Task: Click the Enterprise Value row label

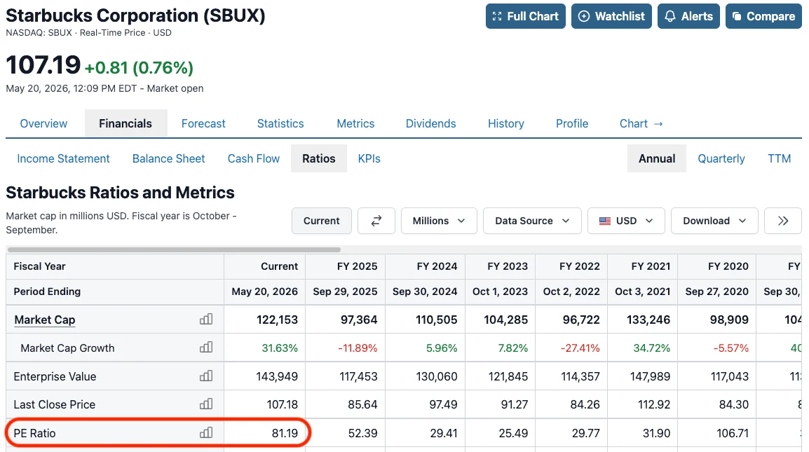Action: tap(55, 377)
